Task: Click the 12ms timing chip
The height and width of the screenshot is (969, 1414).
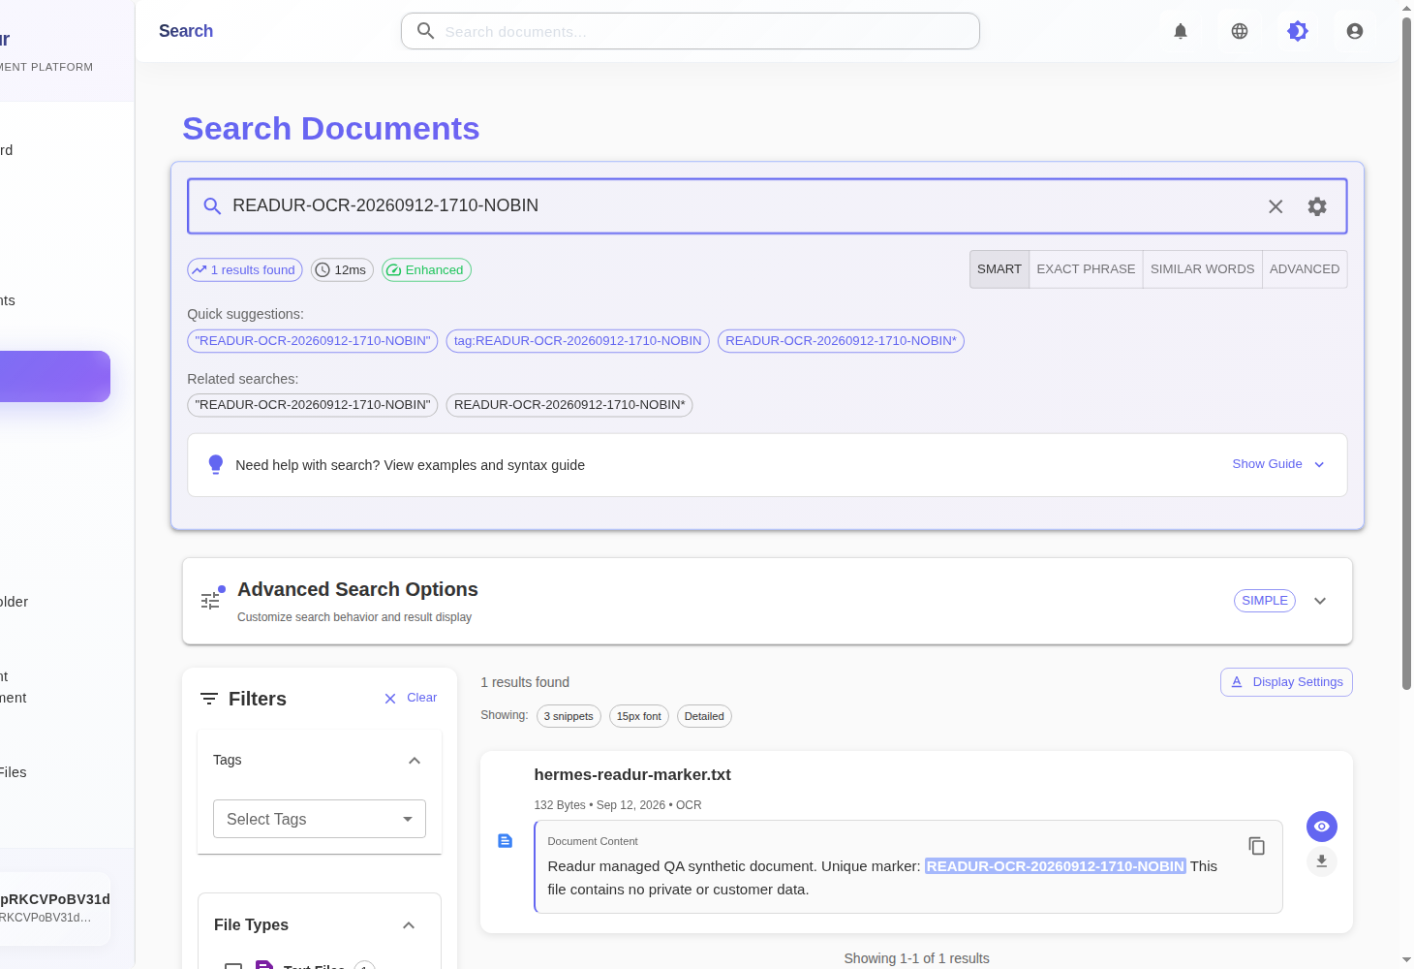Action: click(342, 270)
